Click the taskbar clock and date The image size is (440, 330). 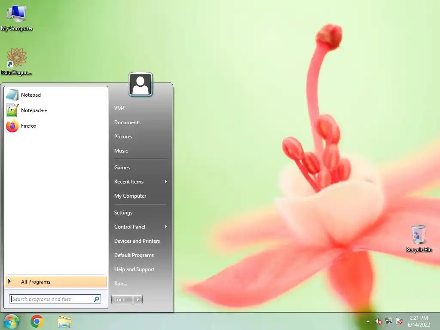click(419, 321)
